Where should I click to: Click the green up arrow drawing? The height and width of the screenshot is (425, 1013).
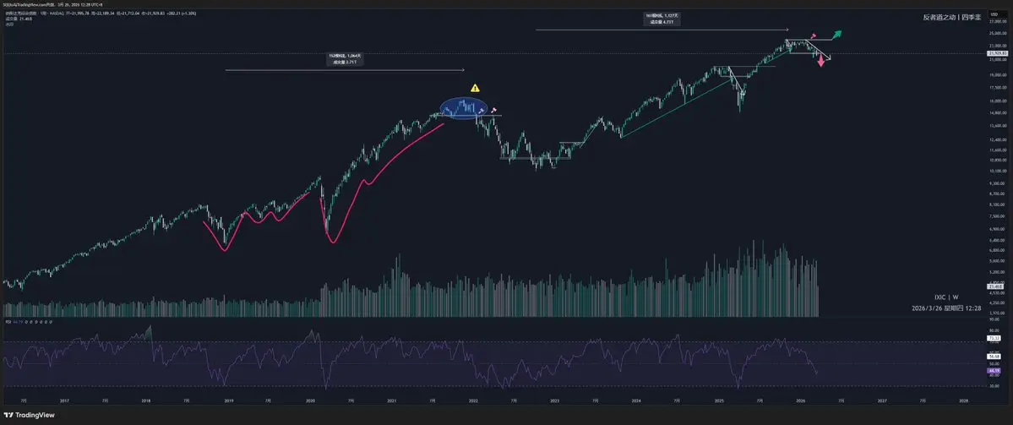[836, 35]
